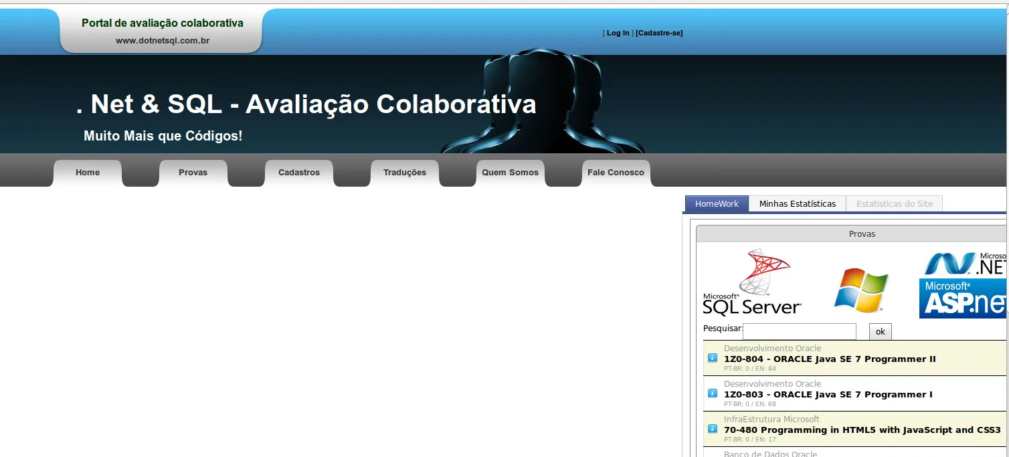This screenshot has width=1009, height=457.
Task: Click the Microsoft ASP.net logo
Action: [964, 298]
